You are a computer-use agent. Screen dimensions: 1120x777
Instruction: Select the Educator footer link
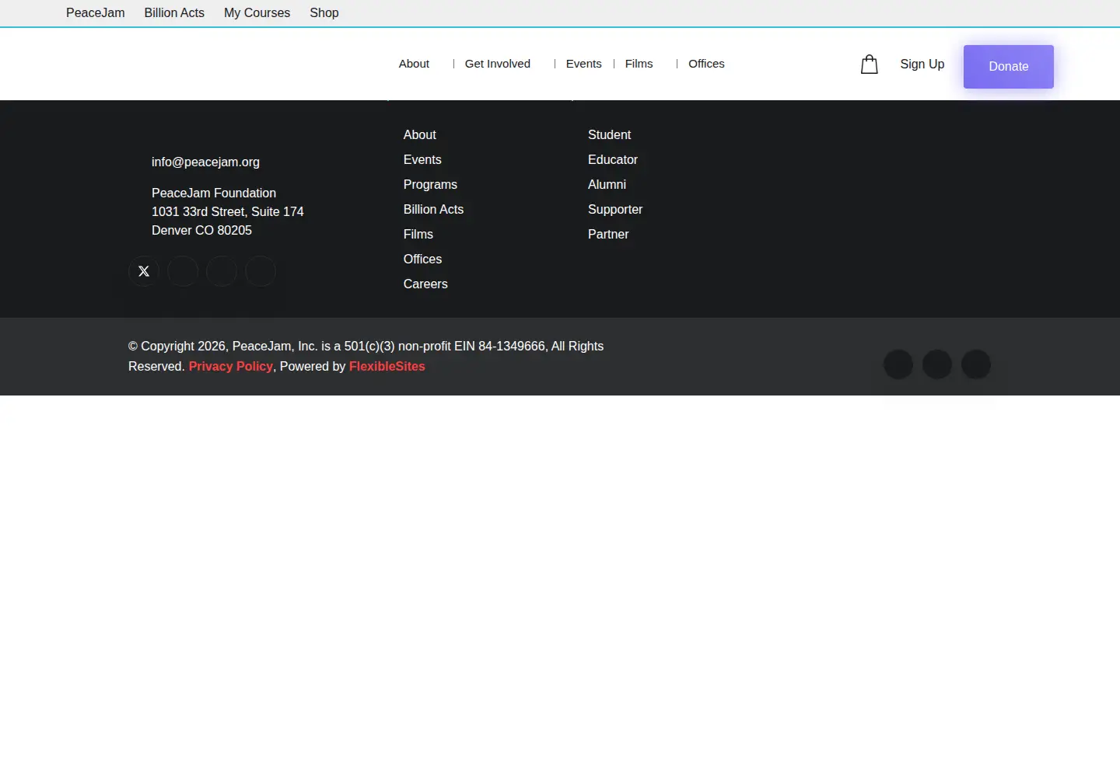point(613,160)
